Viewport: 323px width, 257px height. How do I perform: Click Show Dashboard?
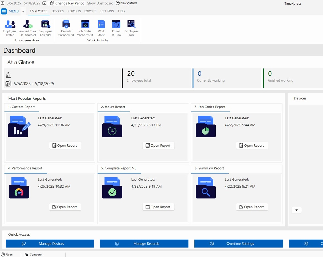pyautogui.click(x=100, y=3)
